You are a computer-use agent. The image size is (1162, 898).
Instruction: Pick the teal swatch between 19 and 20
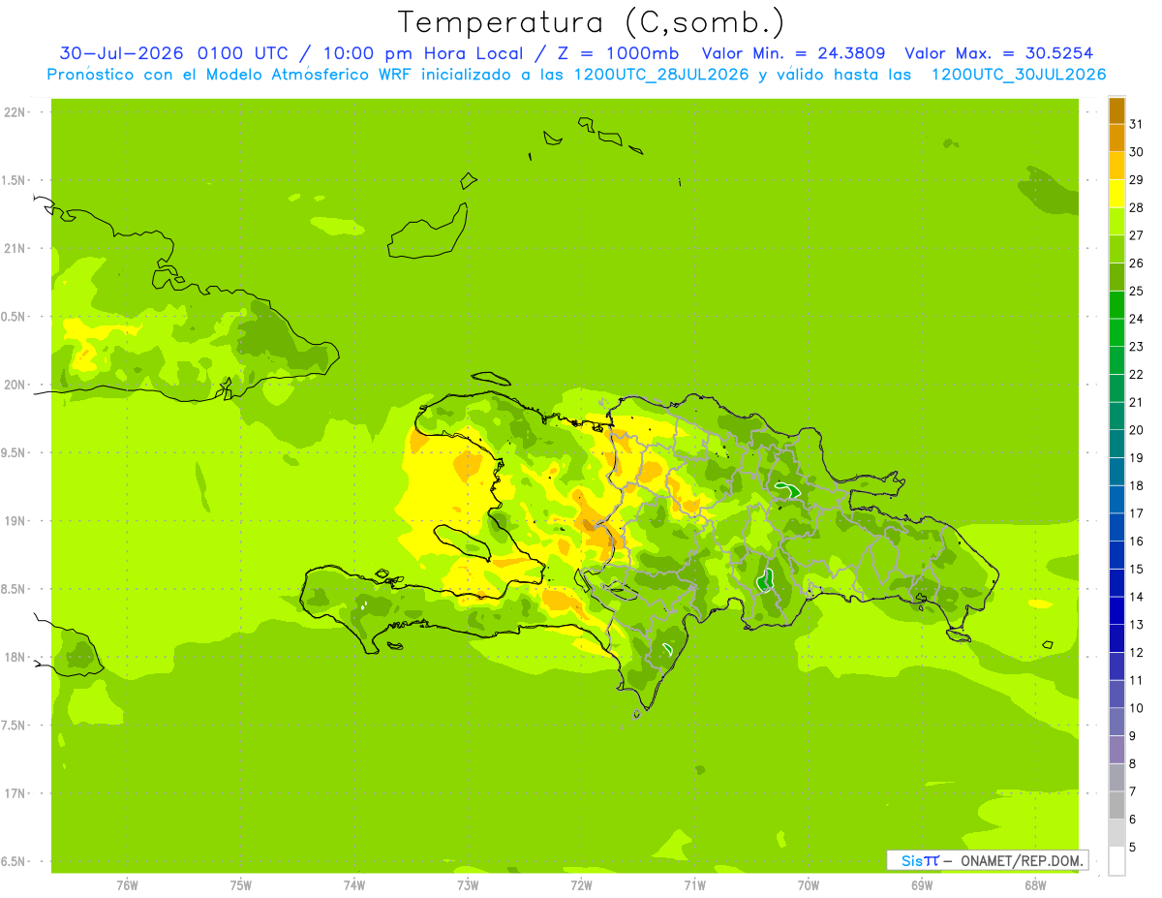(x=1116, y=445)
